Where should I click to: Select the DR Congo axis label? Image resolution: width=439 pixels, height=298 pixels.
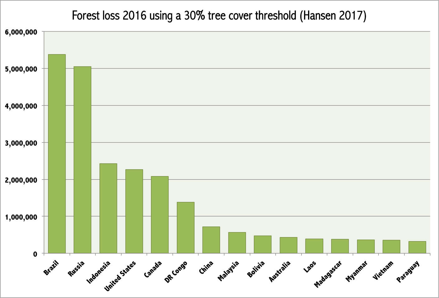(x=176, y=272)
